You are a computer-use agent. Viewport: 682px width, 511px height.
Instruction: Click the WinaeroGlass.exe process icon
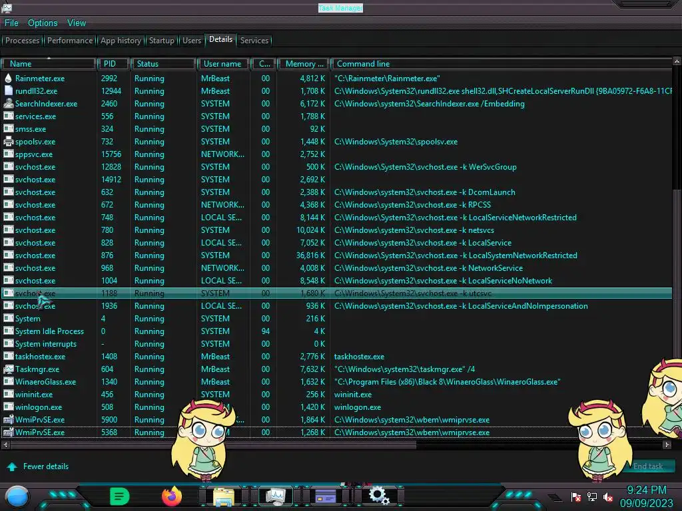[8, 381]
